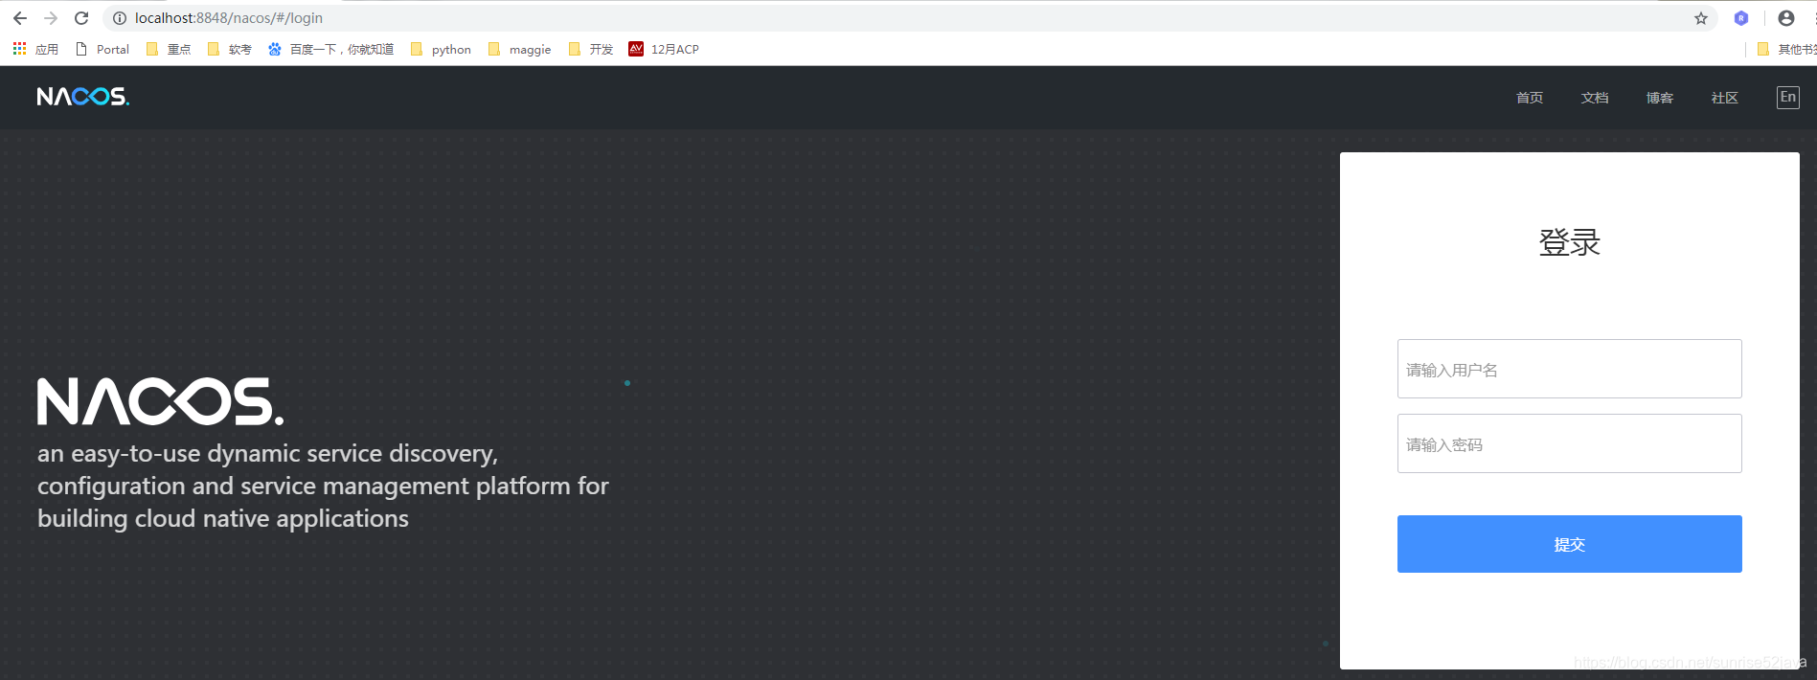The height and width of the screenshot is (680, 1817).
Task: Open the 其他书签 folder
Action: point(1787,49)
